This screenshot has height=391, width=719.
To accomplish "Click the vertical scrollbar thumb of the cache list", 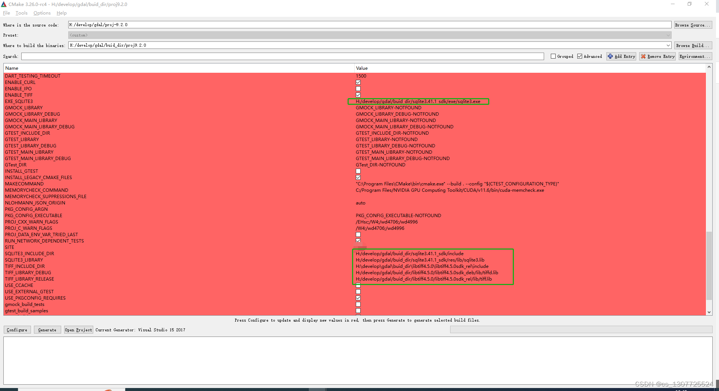I will (709, 266).
